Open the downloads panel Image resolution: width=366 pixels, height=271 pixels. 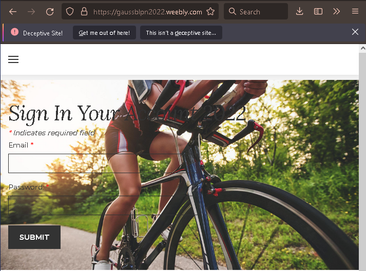click(x=299, y=11)
